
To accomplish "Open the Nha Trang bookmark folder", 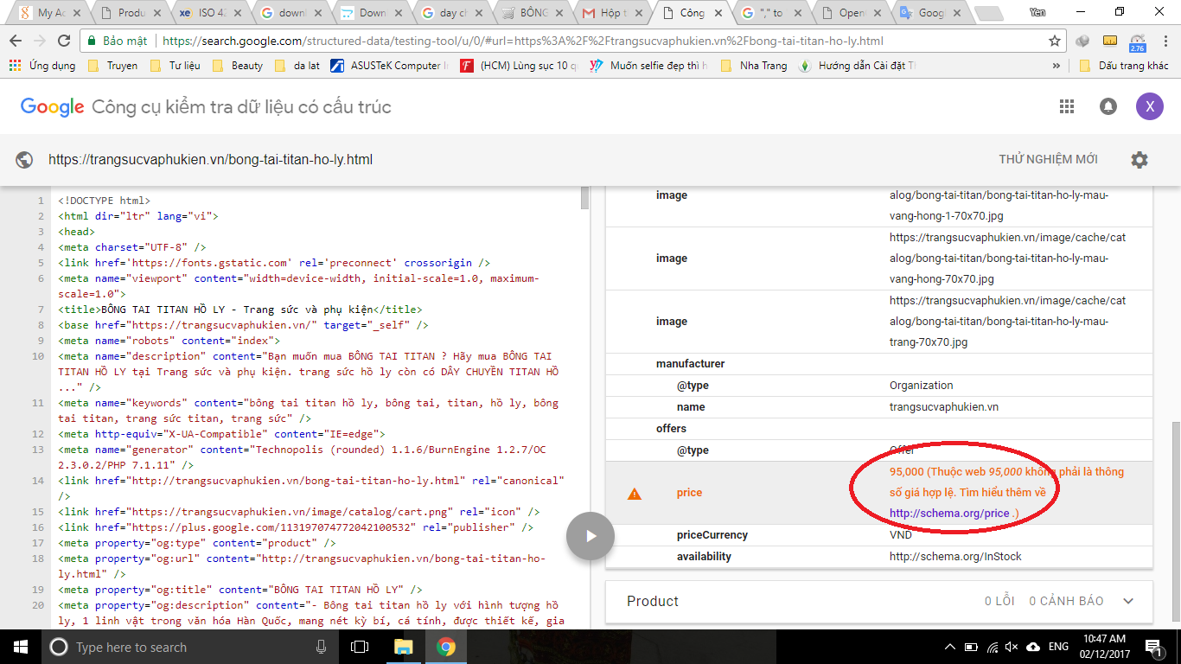I will (753, 66).
